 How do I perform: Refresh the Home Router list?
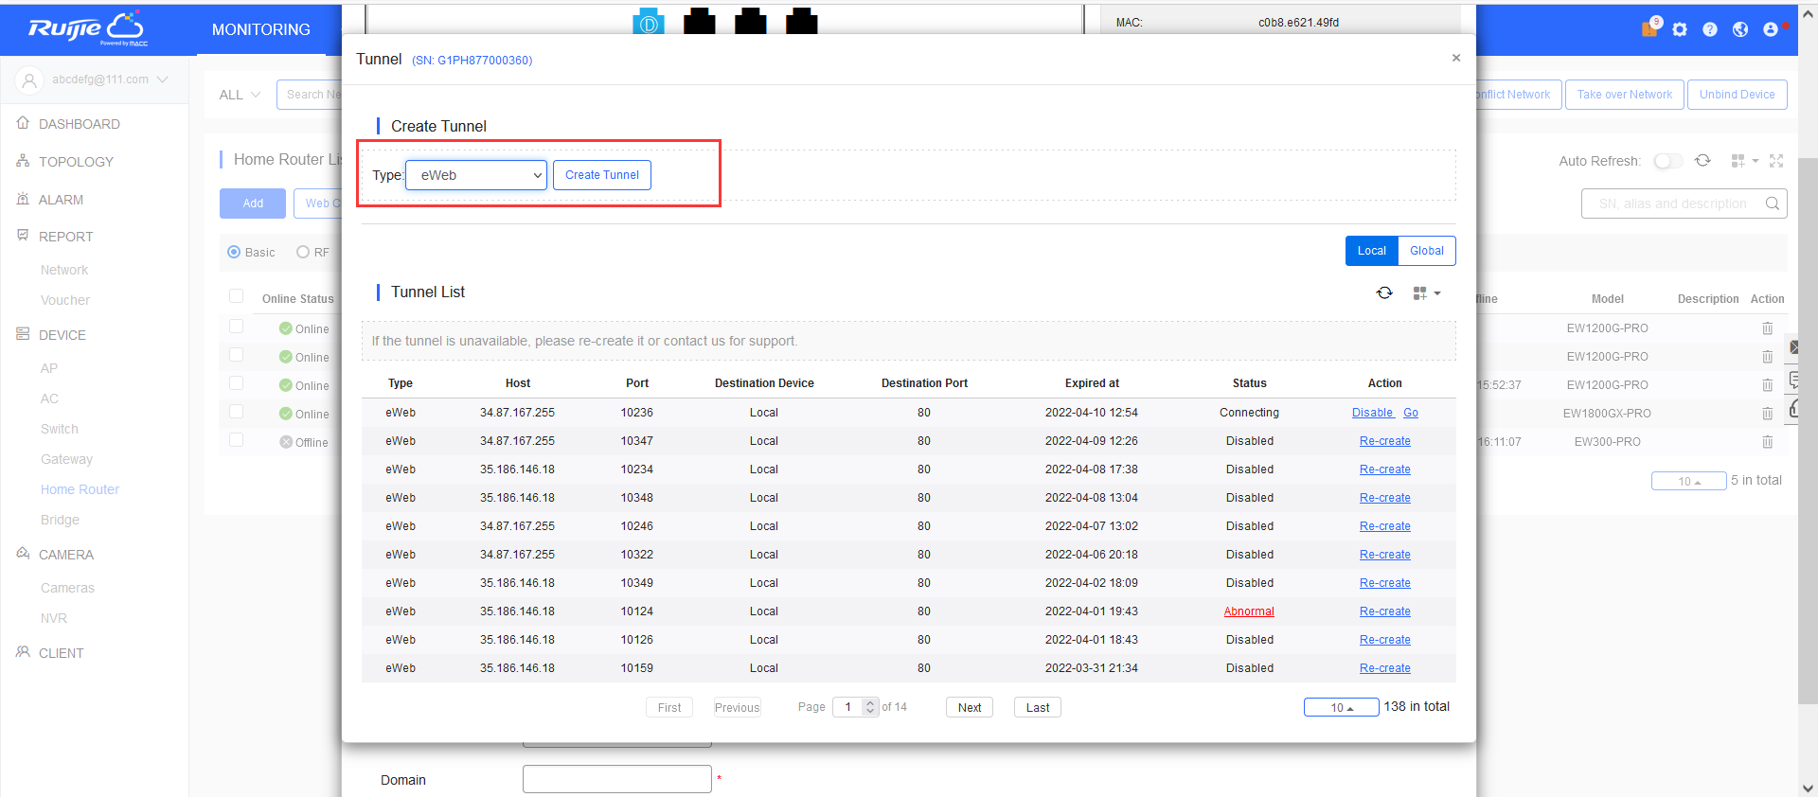point(1702,161)
